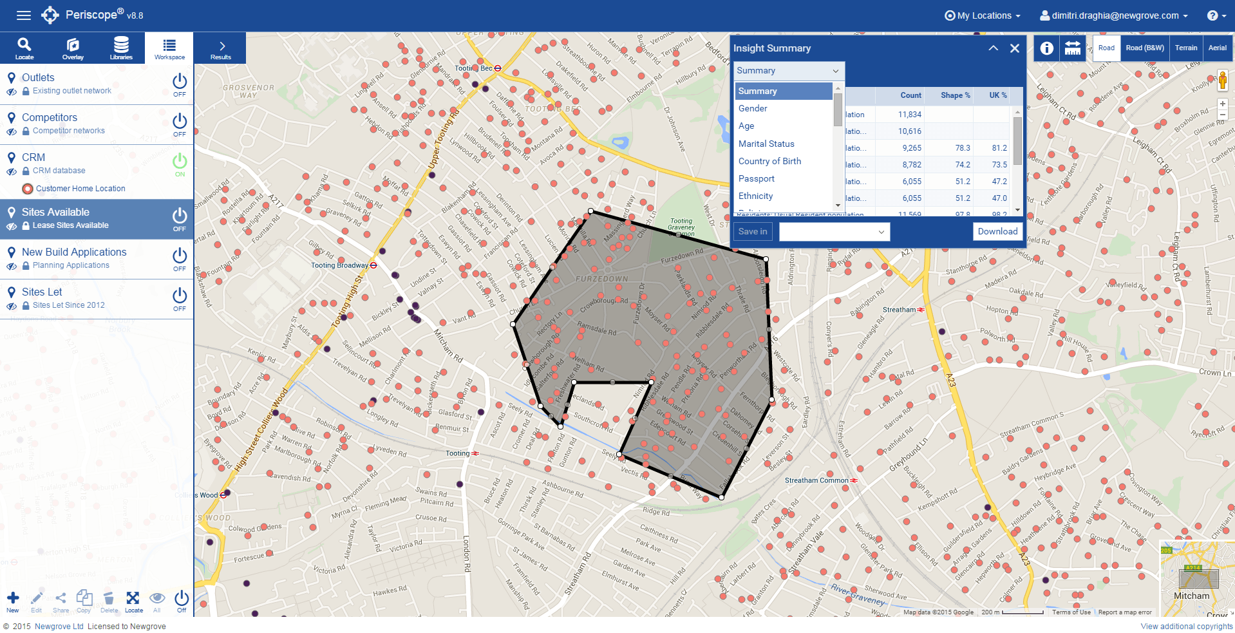The image size is (1235, 633).
Task: Click the map zoom in button
Action: [x=1222, y=104]
